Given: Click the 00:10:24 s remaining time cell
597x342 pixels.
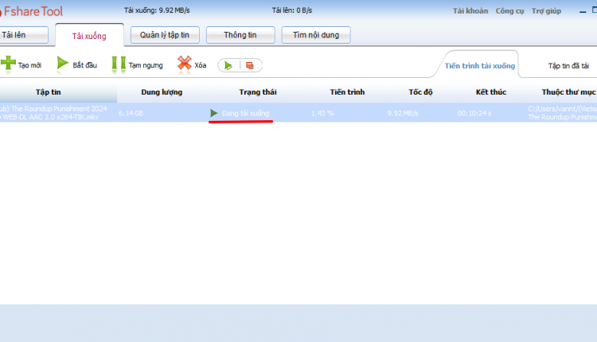Looking at the screenshot, I should 474,114.
